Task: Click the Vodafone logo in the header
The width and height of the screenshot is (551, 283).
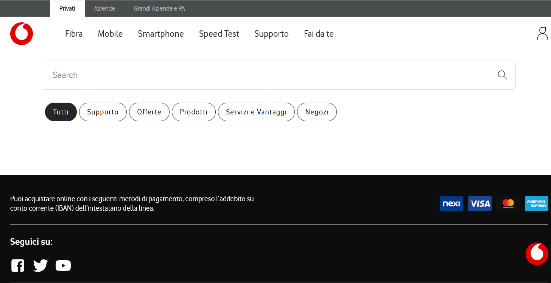Action: click(22, 34)
